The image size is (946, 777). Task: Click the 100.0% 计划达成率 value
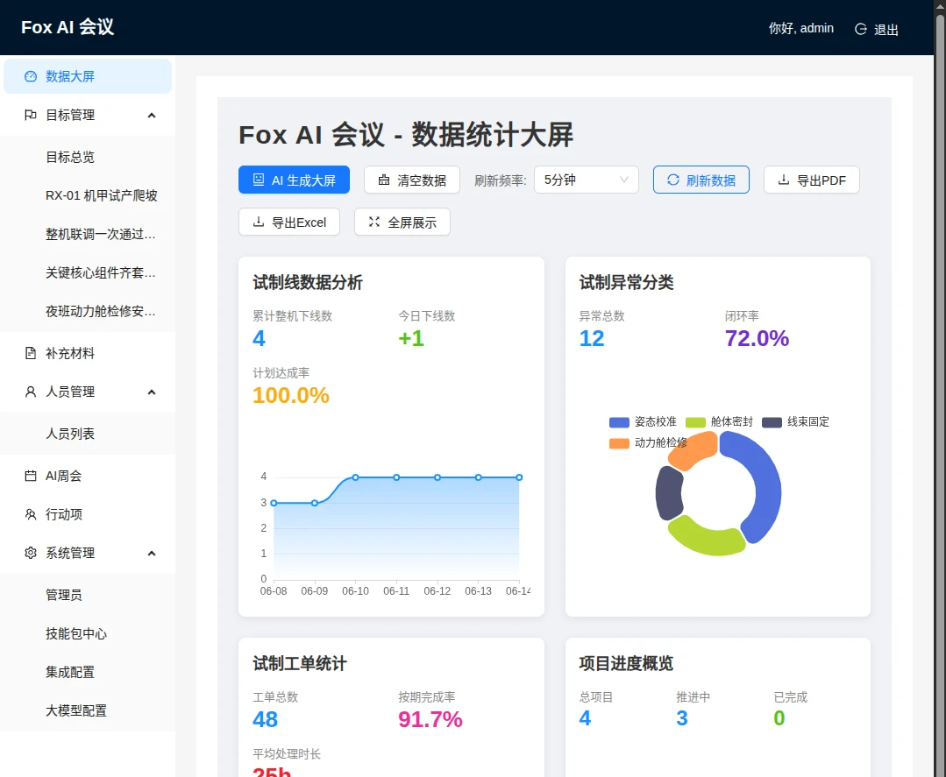click(x=291, y=395)
